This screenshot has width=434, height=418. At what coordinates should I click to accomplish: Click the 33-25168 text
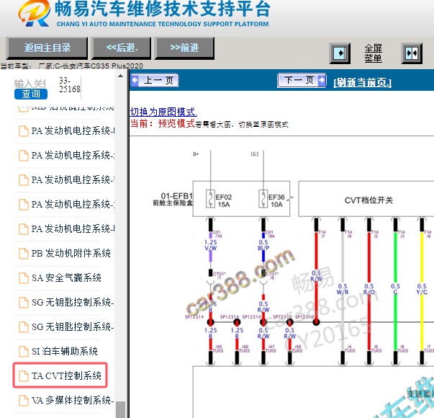70,85
